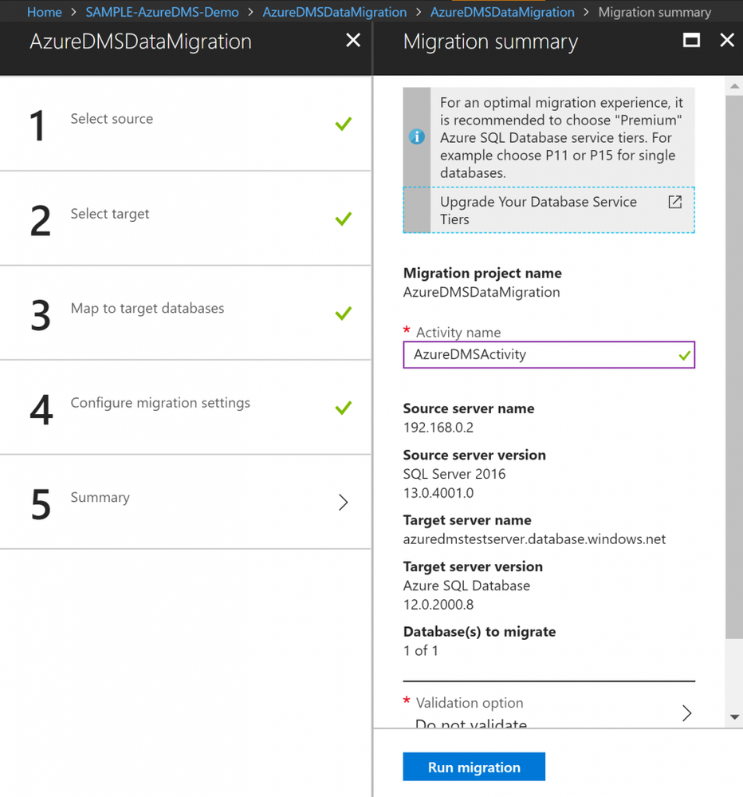Go to step 5 Summary
The width and height of the screenshot is (743, 797).
click(x=186, y=502)
